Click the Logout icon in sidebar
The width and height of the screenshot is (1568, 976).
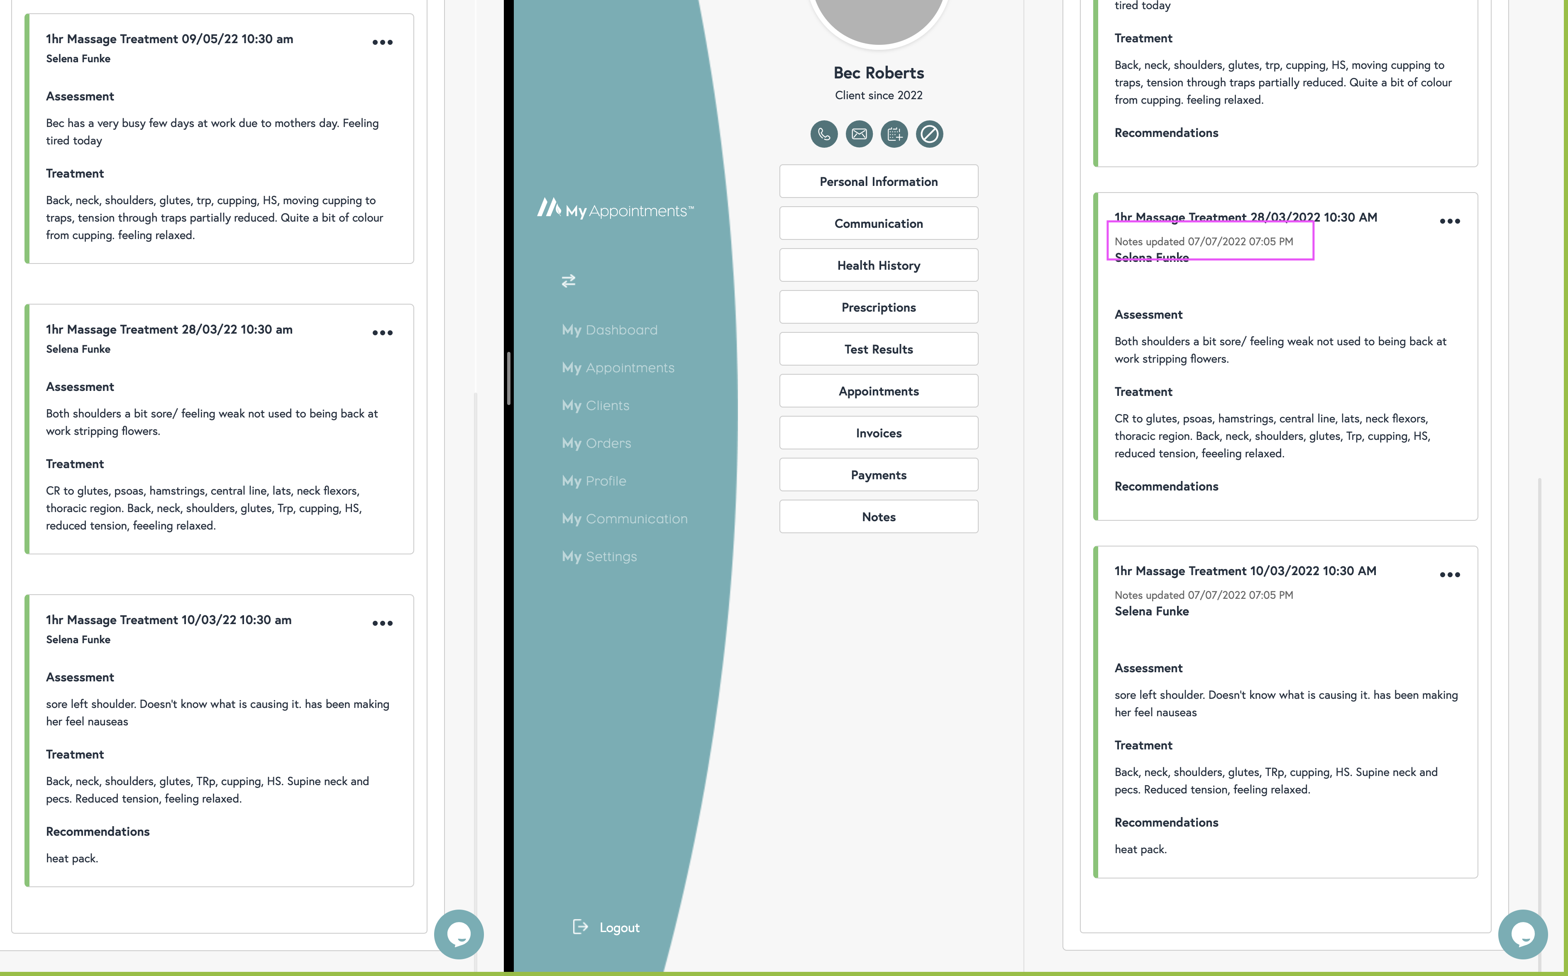pyautogui.click(x=580, y=927)
